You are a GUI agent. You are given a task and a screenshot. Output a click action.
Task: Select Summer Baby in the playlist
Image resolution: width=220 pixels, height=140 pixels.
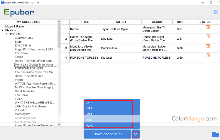[x=24, y=38]
